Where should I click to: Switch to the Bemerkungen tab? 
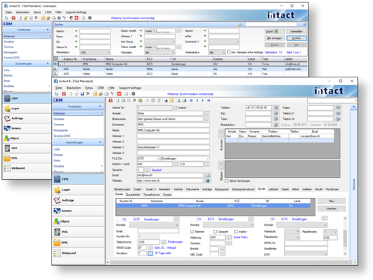click(122, 189)
